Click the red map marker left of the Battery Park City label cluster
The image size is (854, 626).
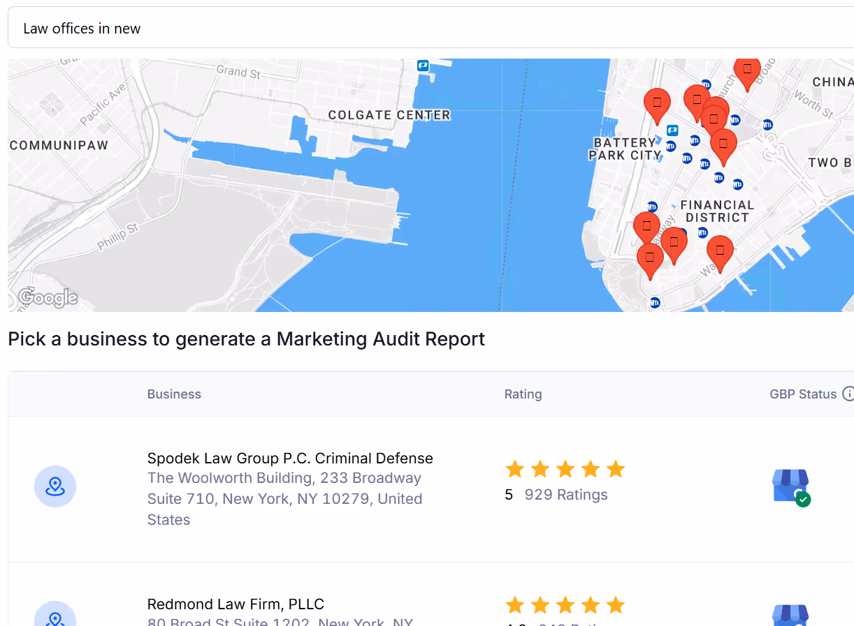[x=657, y=106]
